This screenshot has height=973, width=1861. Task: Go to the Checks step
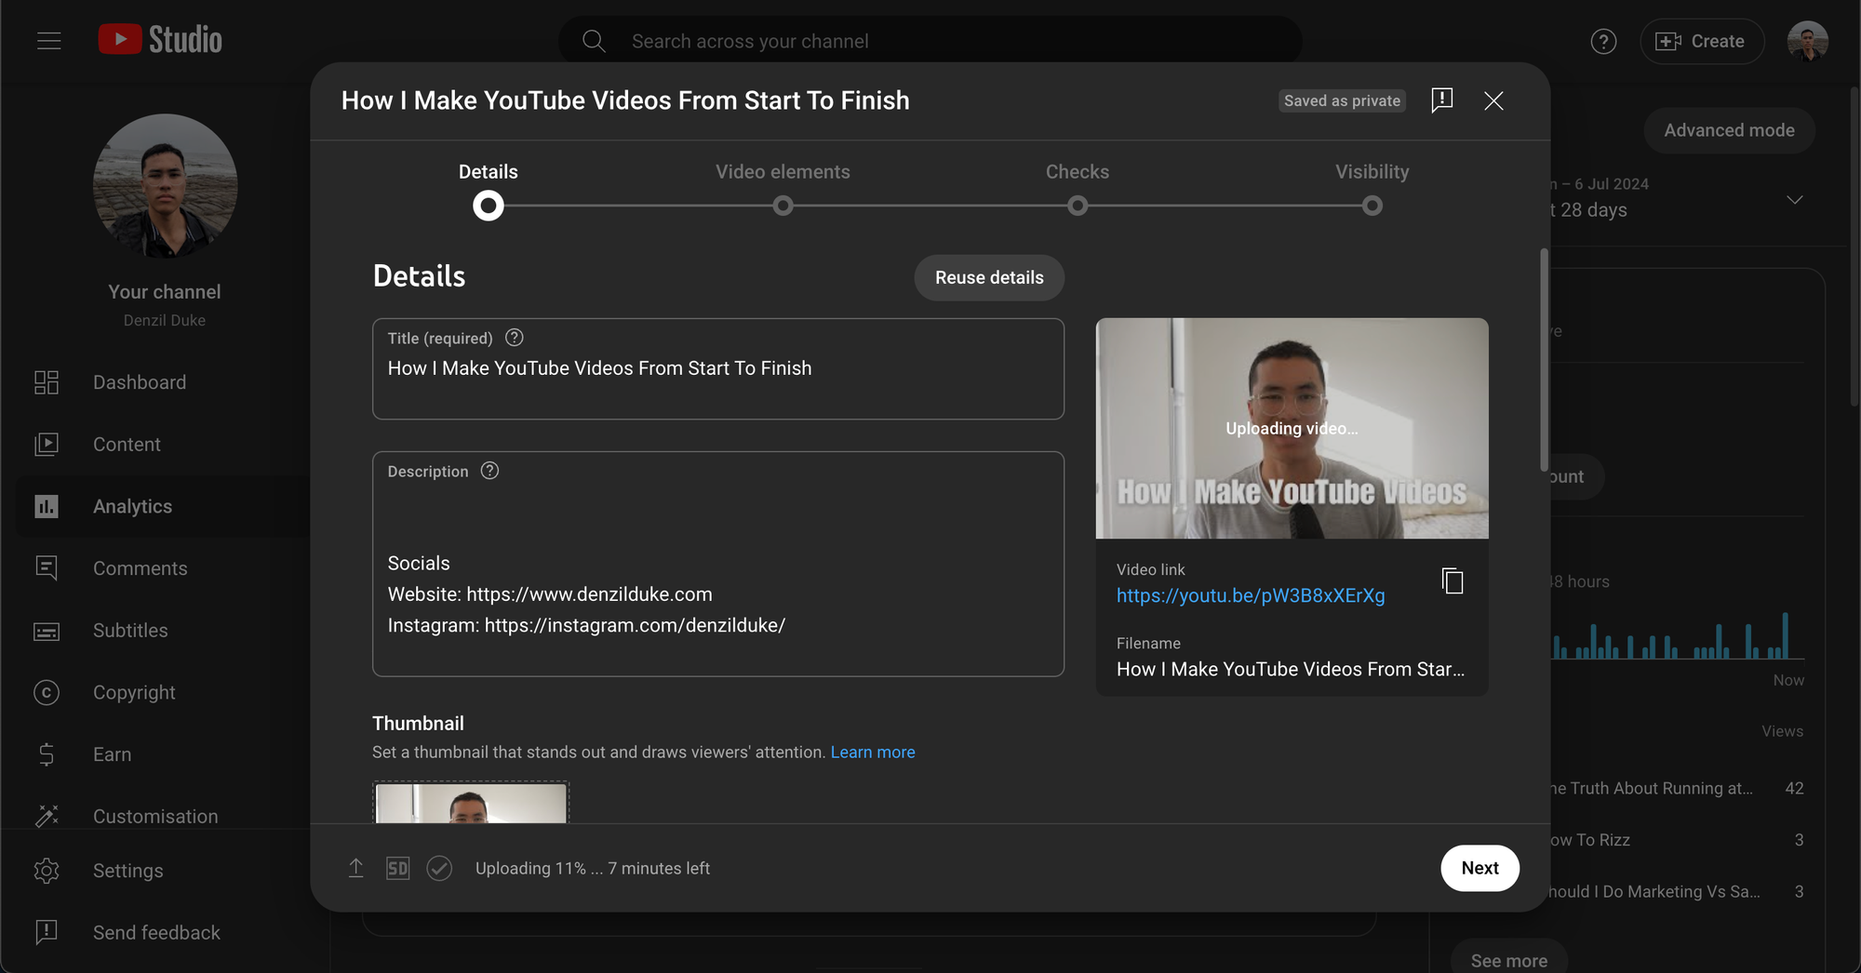[1078, 171]
